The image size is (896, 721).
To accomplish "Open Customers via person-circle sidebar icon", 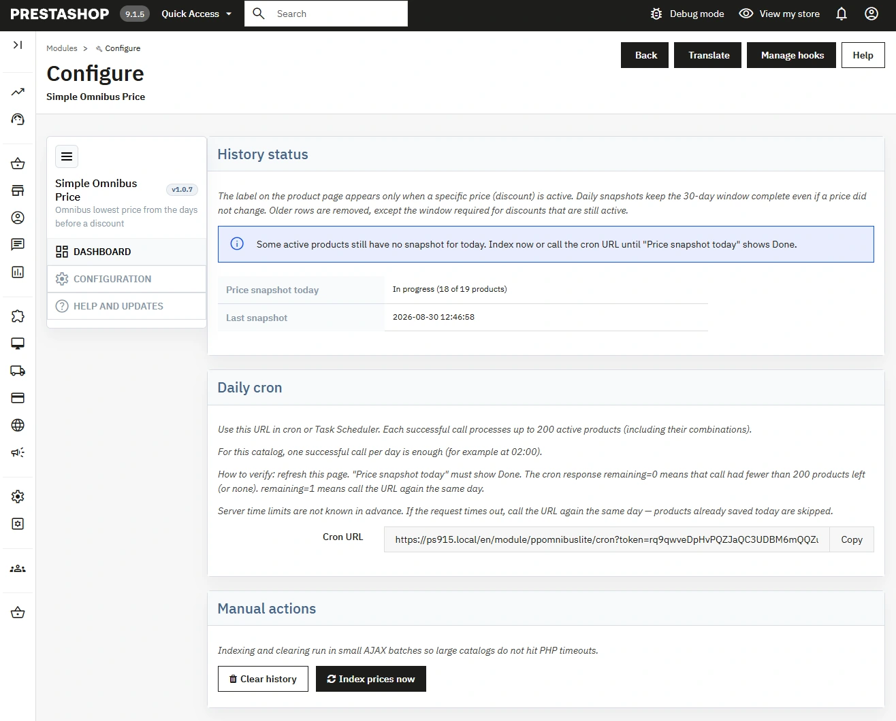I will [18, 218].
